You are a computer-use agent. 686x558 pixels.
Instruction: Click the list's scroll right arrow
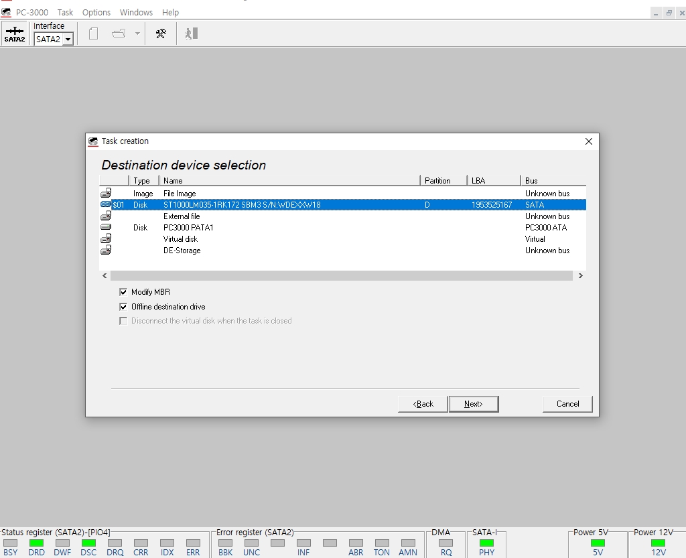coord(581,275)
